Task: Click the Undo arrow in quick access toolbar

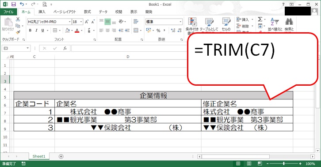Action: pyautogui.click(x=22, y=4)
